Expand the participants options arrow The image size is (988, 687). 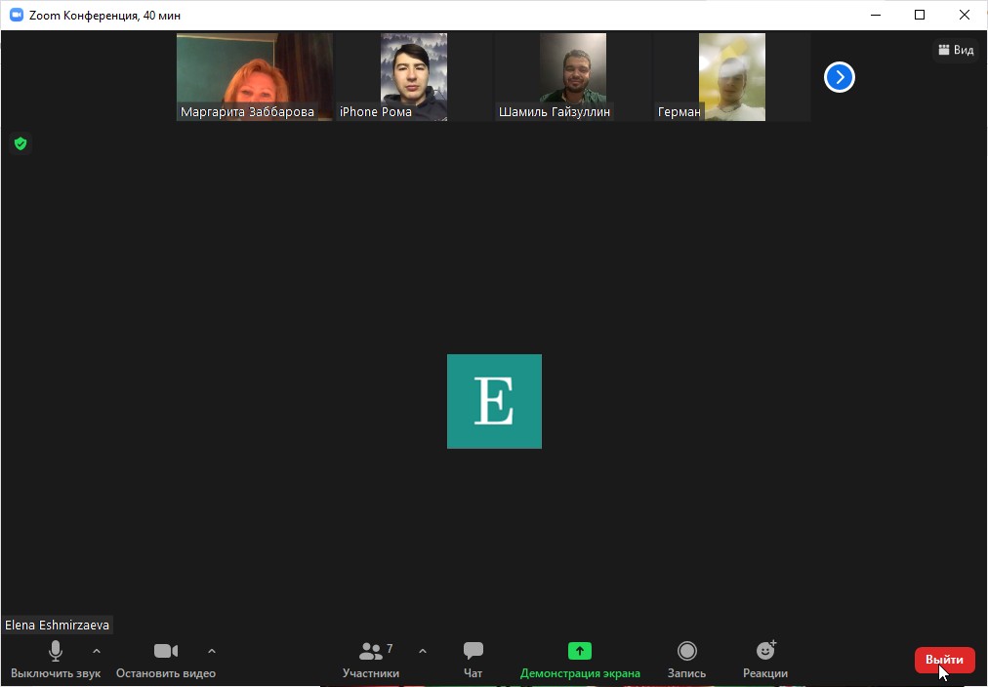(423, 651)
